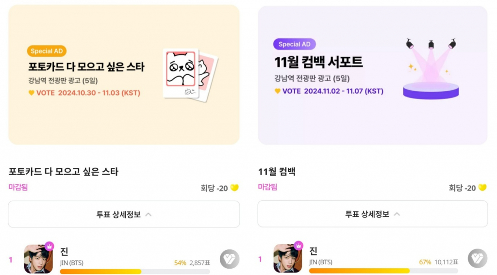Open Jin's profile photo in photocard ranking

[38, 259]
